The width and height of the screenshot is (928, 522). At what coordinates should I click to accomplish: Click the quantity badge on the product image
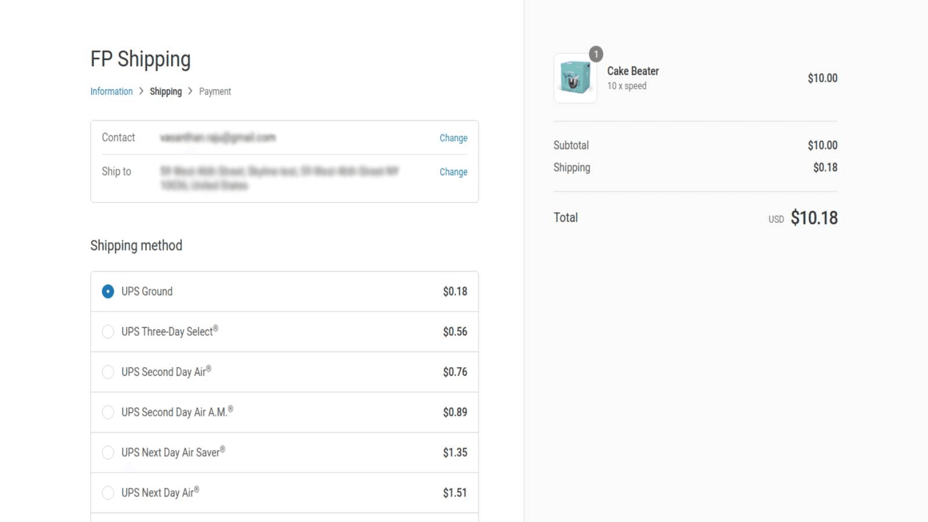[x=595, y=54]
